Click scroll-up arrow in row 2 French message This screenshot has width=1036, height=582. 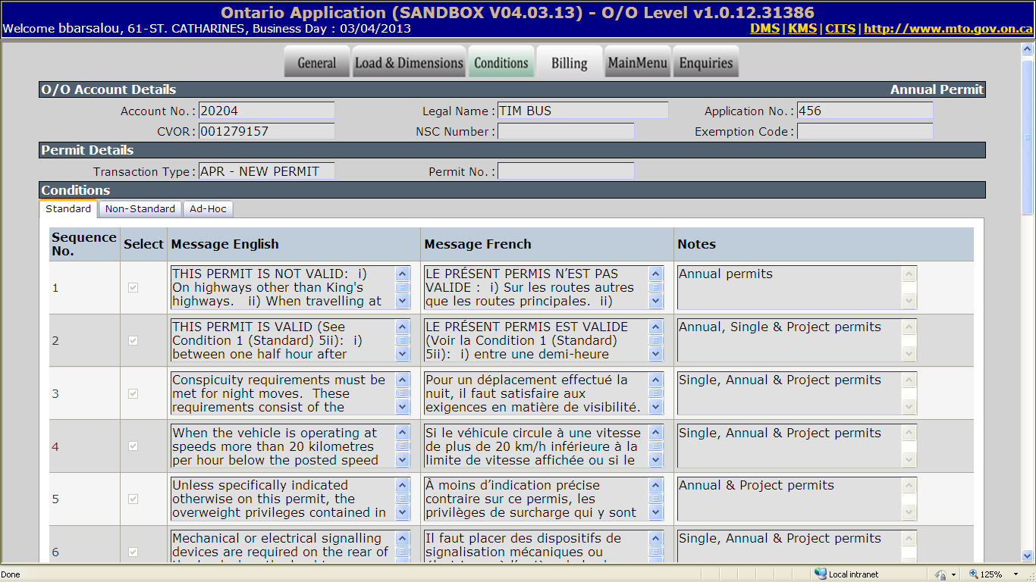pyautogui.click(x=655, y=327)
